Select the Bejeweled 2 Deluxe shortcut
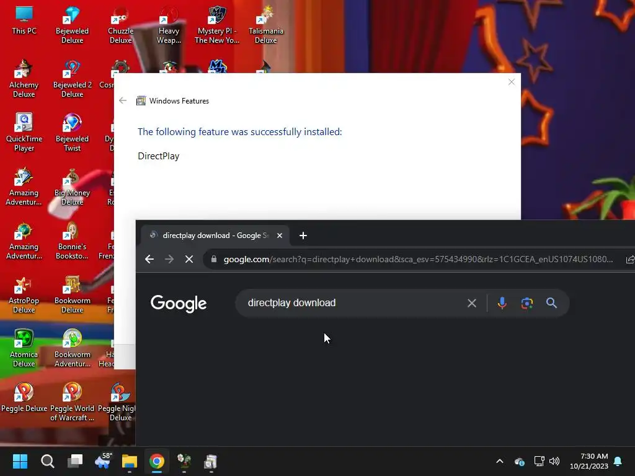635x476 pixels. 72,79
